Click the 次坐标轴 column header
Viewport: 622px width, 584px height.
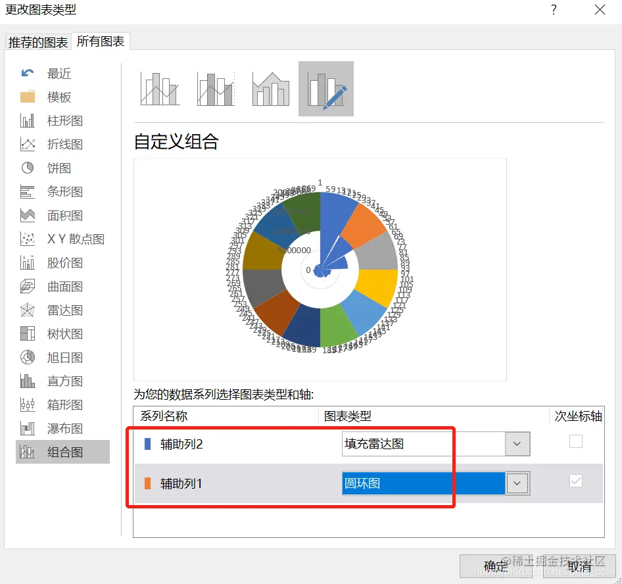pyautogui.click(x=578, y=416)
